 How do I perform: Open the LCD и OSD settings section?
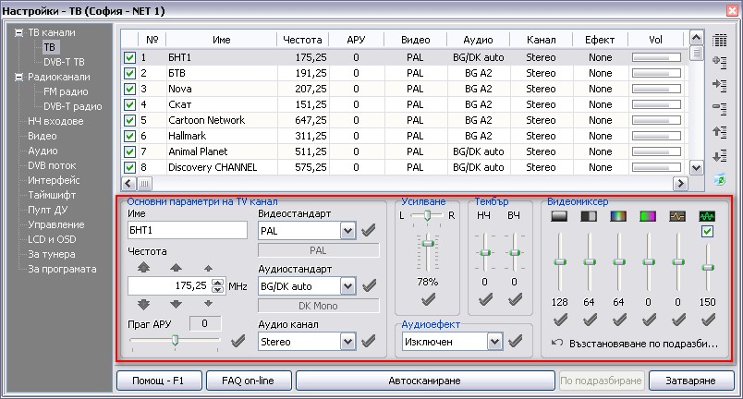coord(52,239)
